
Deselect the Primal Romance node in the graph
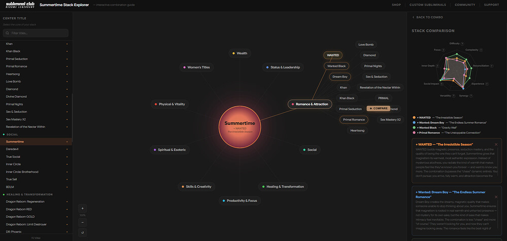[354, 120]
